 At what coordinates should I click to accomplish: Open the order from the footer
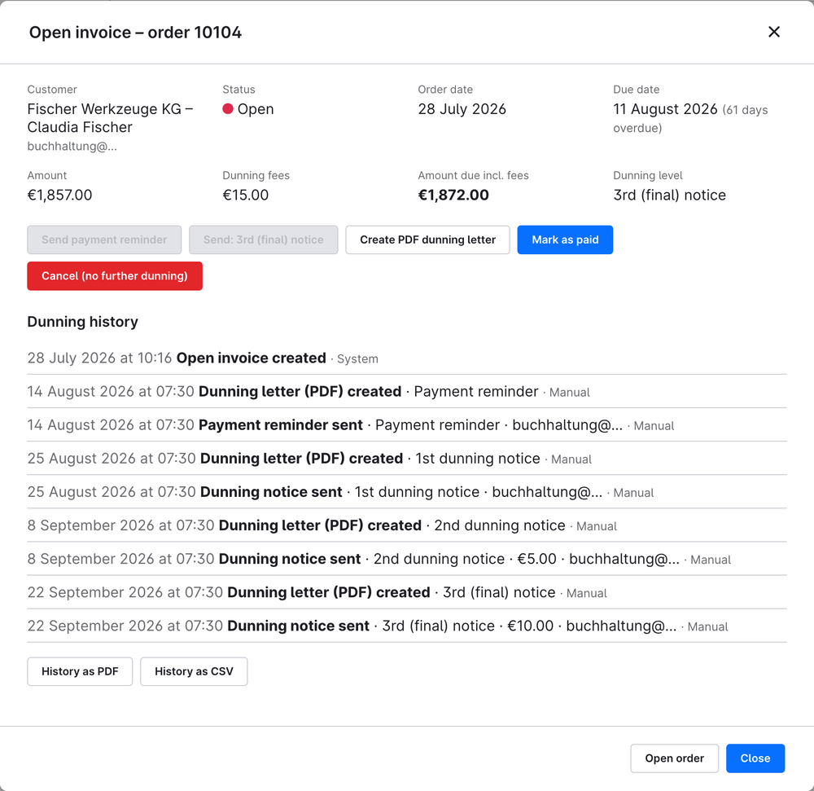(x=674, y=758)
